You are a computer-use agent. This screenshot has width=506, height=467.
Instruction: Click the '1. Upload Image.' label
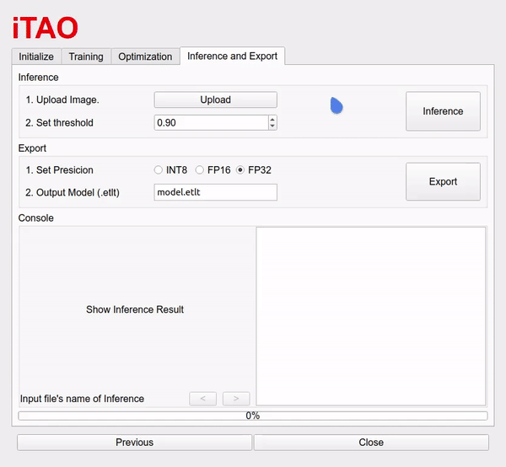pos(62,100)
